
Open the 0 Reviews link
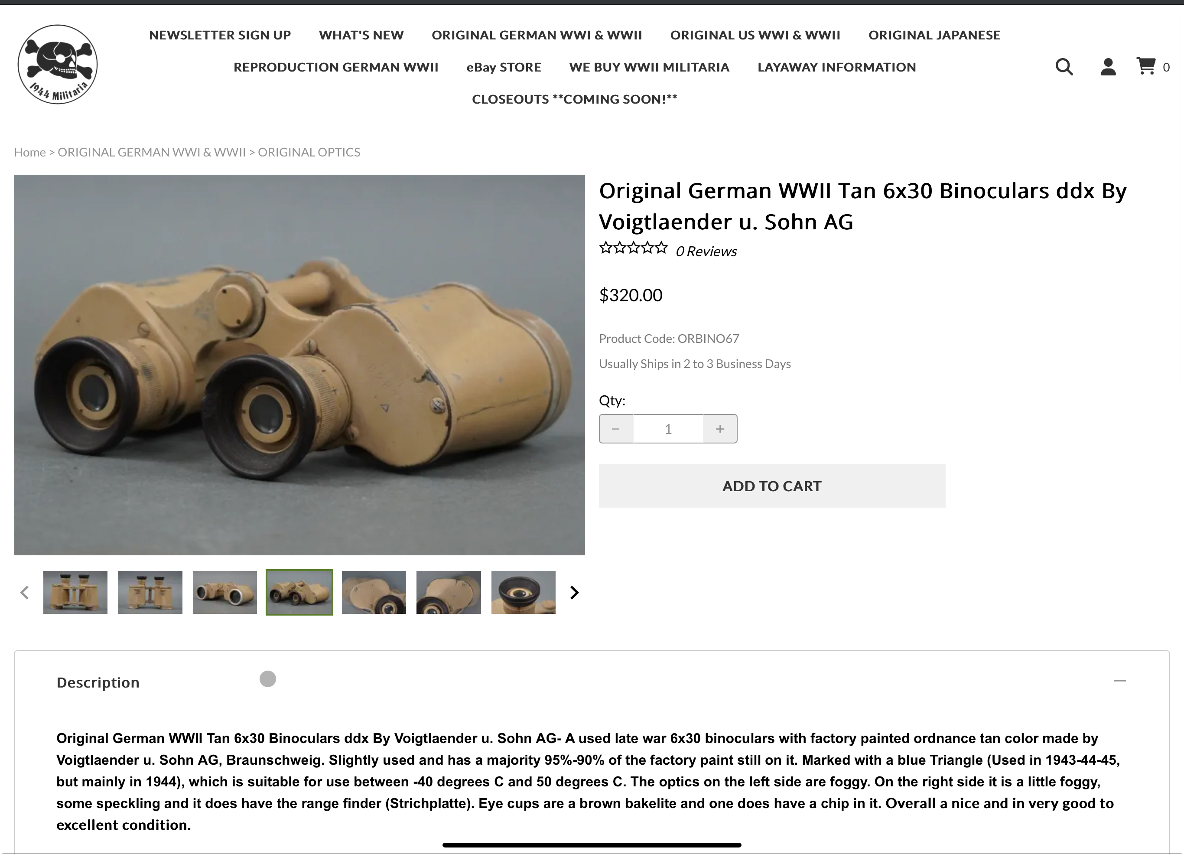click(x=706, y=251)
